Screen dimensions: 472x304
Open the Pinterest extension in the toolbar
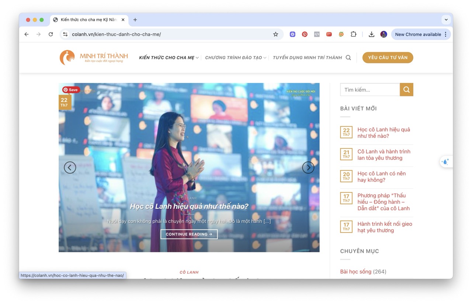tap(305, 34)
